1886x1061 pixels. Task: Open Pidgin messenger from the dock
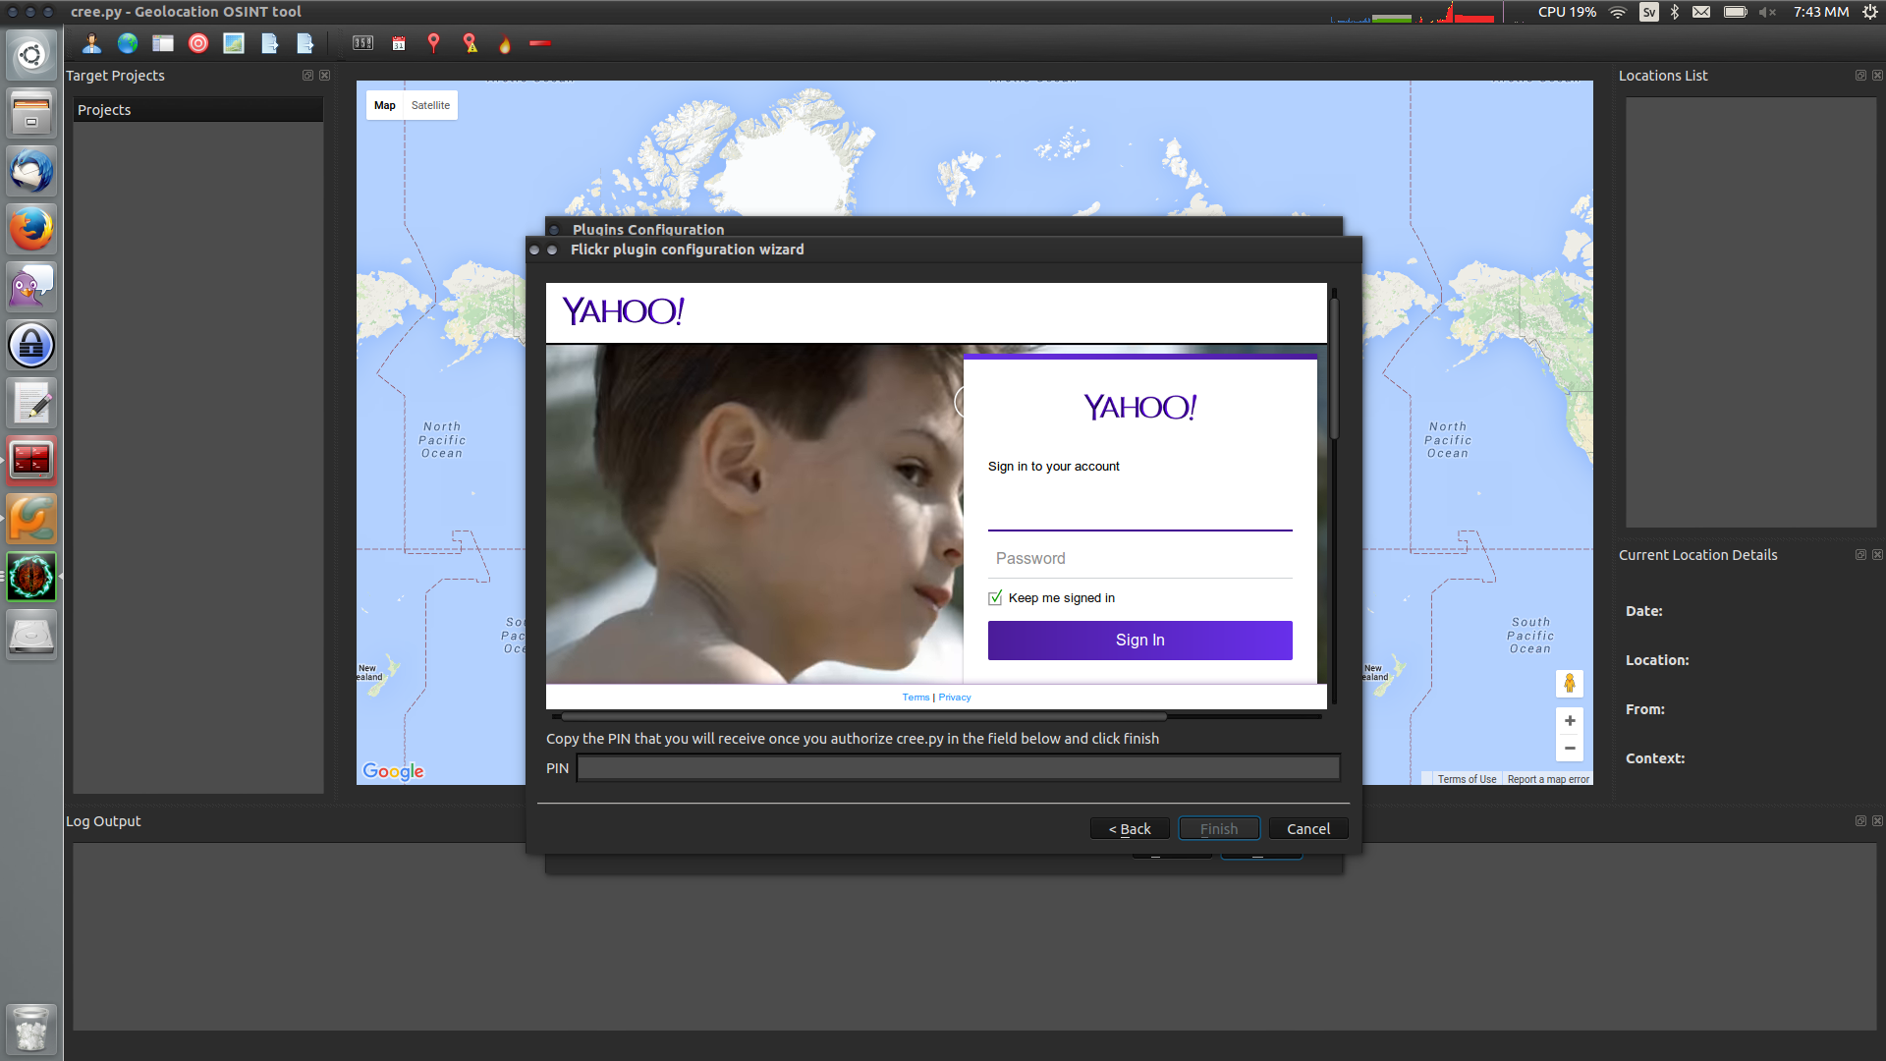(31, 287)
